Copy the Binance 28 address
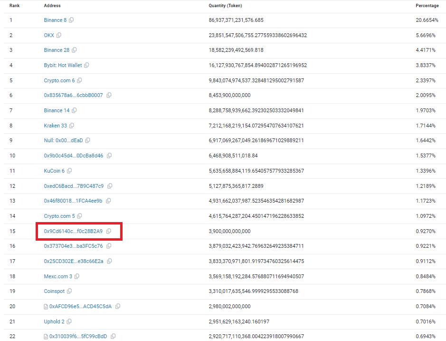Viewport: 446px width, 341px height. (x=74, y=50)
